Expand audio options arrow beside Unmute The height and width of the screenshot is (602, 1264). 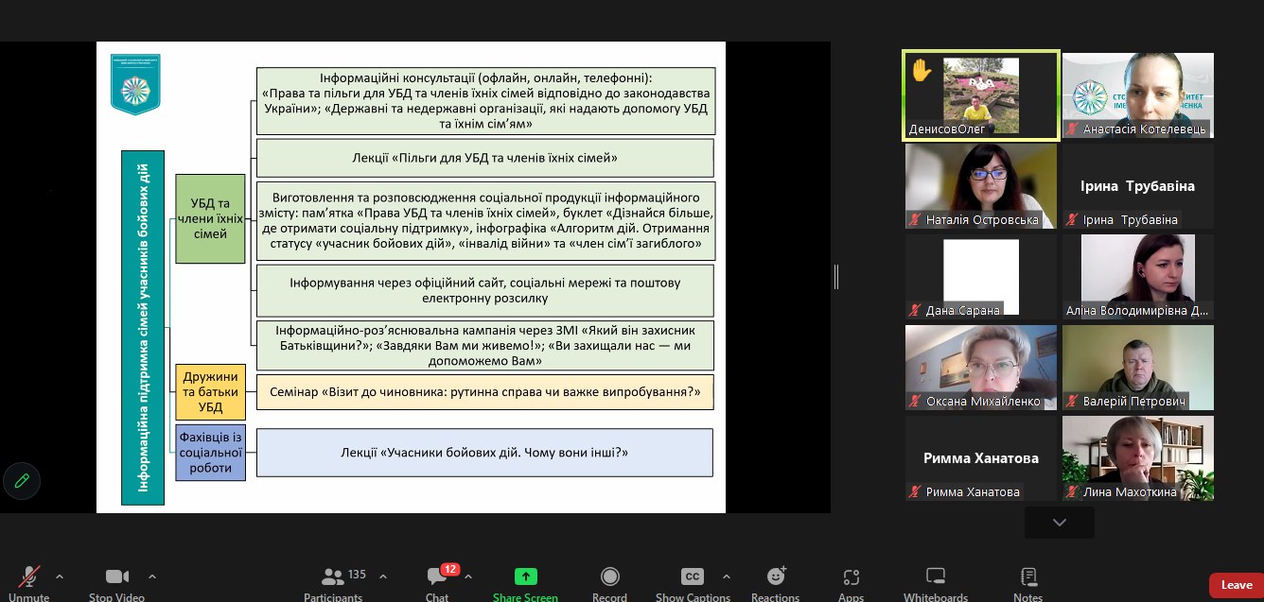60,576
